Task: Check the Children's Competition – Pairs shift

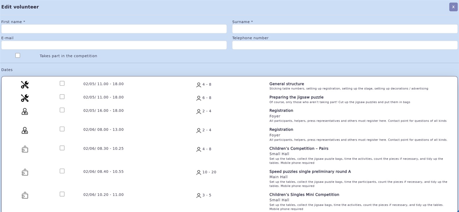Action: [62, 148]
